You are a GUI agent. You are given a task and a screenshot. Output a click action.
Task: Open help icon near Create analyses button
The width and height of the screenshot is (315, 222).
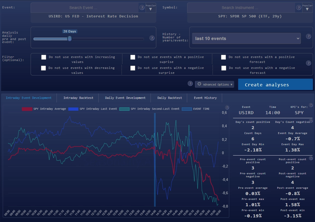point(190,84)
